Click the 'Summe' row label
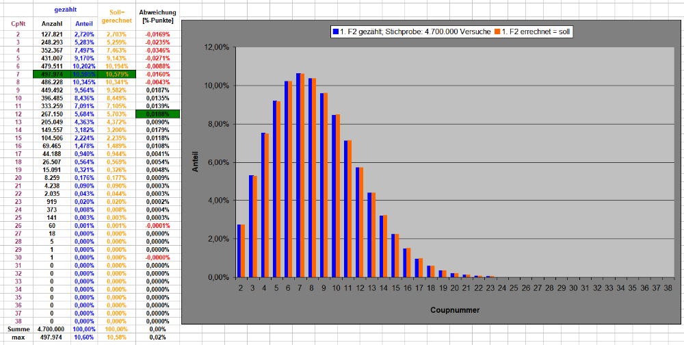 point(18,329)
